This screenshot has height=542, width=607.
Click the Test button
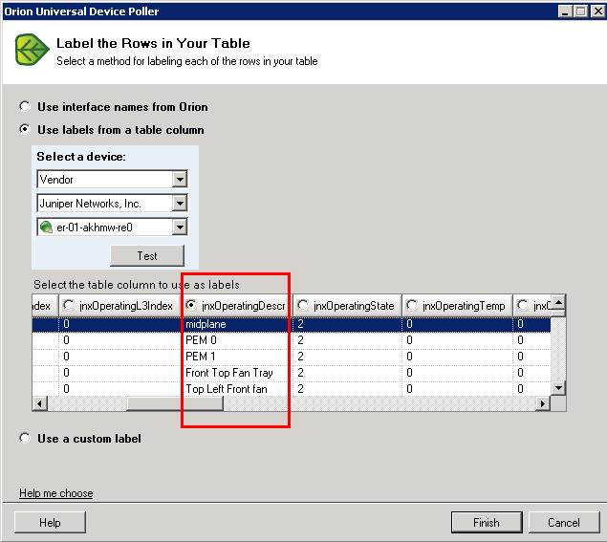point(147,255)
